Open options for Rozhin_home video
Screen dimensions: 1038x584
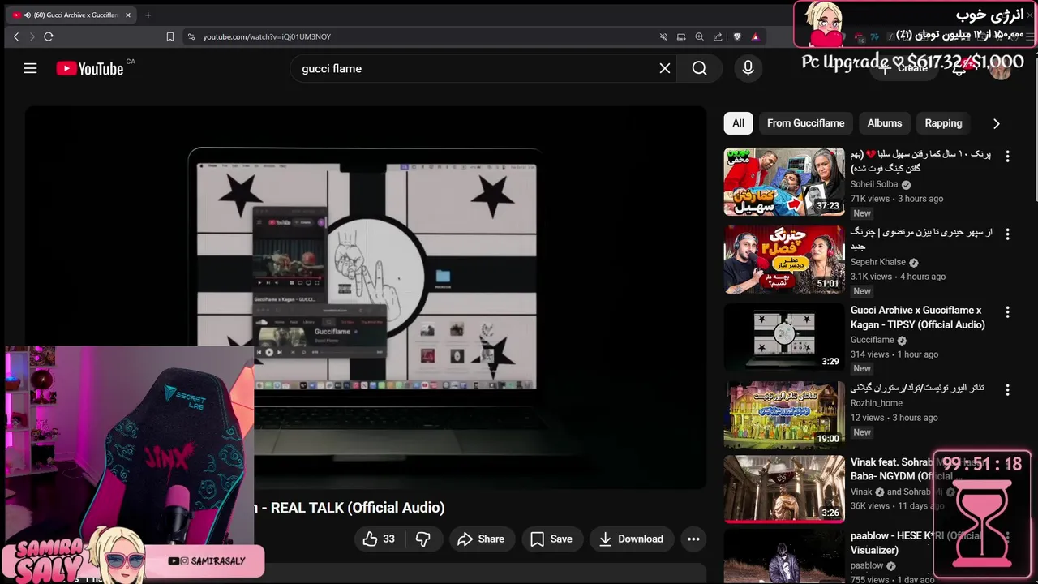[1007, 389]
